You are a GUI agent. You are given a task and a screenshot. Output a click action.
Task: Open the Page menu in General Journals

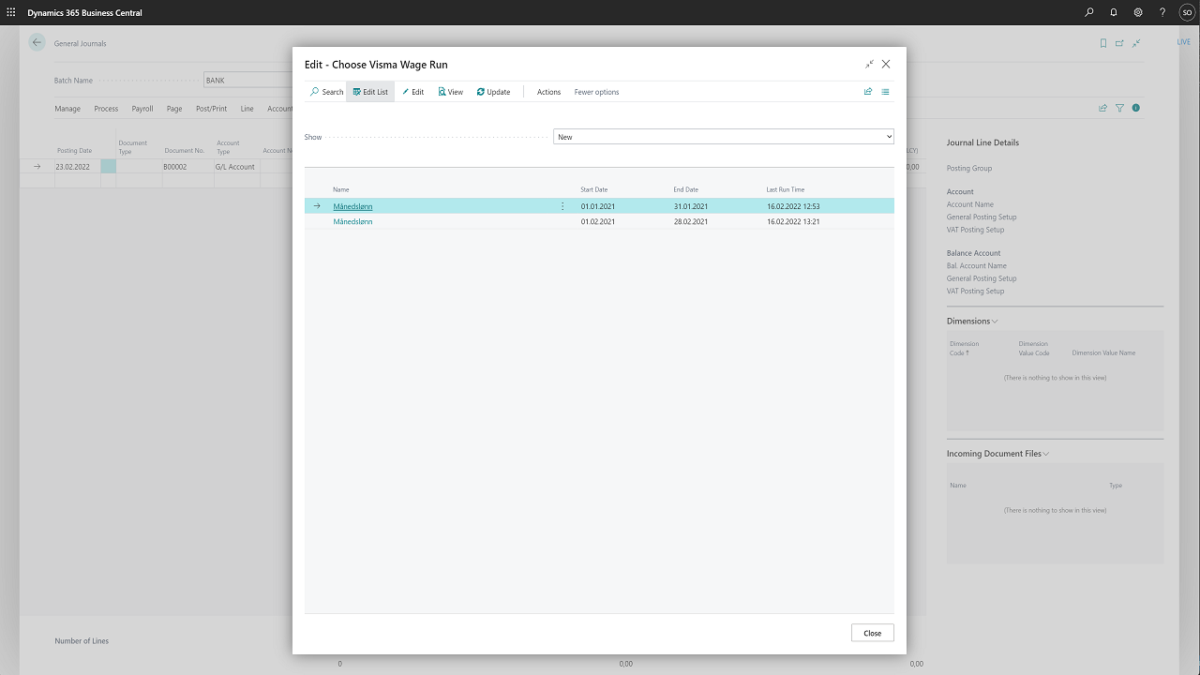[x=174, y=109]
